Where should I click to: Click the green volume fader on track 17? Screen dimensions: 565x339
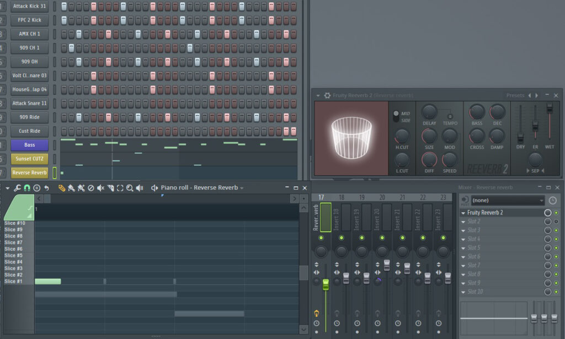click(326, 284)
